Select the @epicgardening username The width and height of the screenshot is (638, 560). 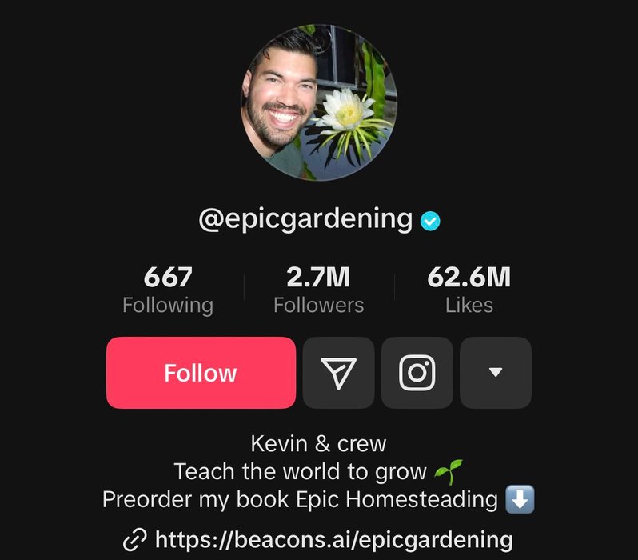coord(305,219)
